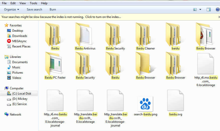Select the baidu.svg file

[x=176, y=103]
